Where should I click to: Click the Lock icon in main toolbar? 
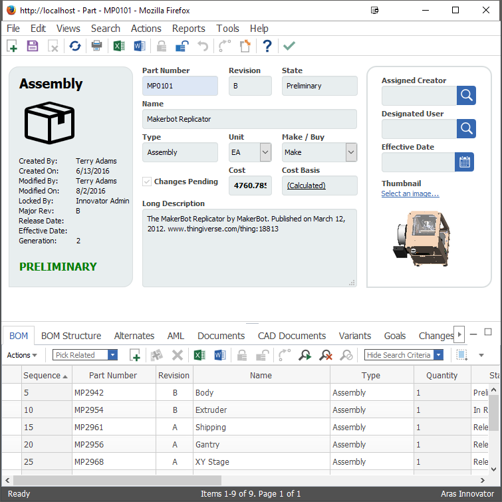(x=162, y=46)
